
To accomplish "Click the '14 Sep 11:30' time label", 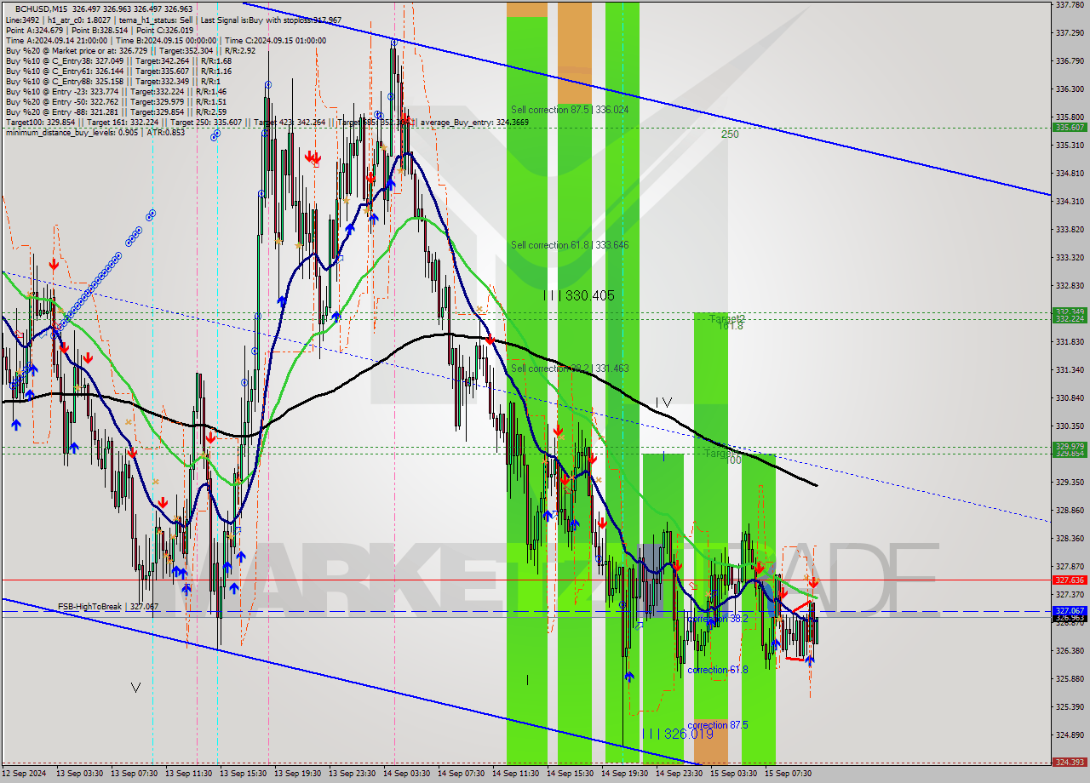I will click(x=516, y=774).
